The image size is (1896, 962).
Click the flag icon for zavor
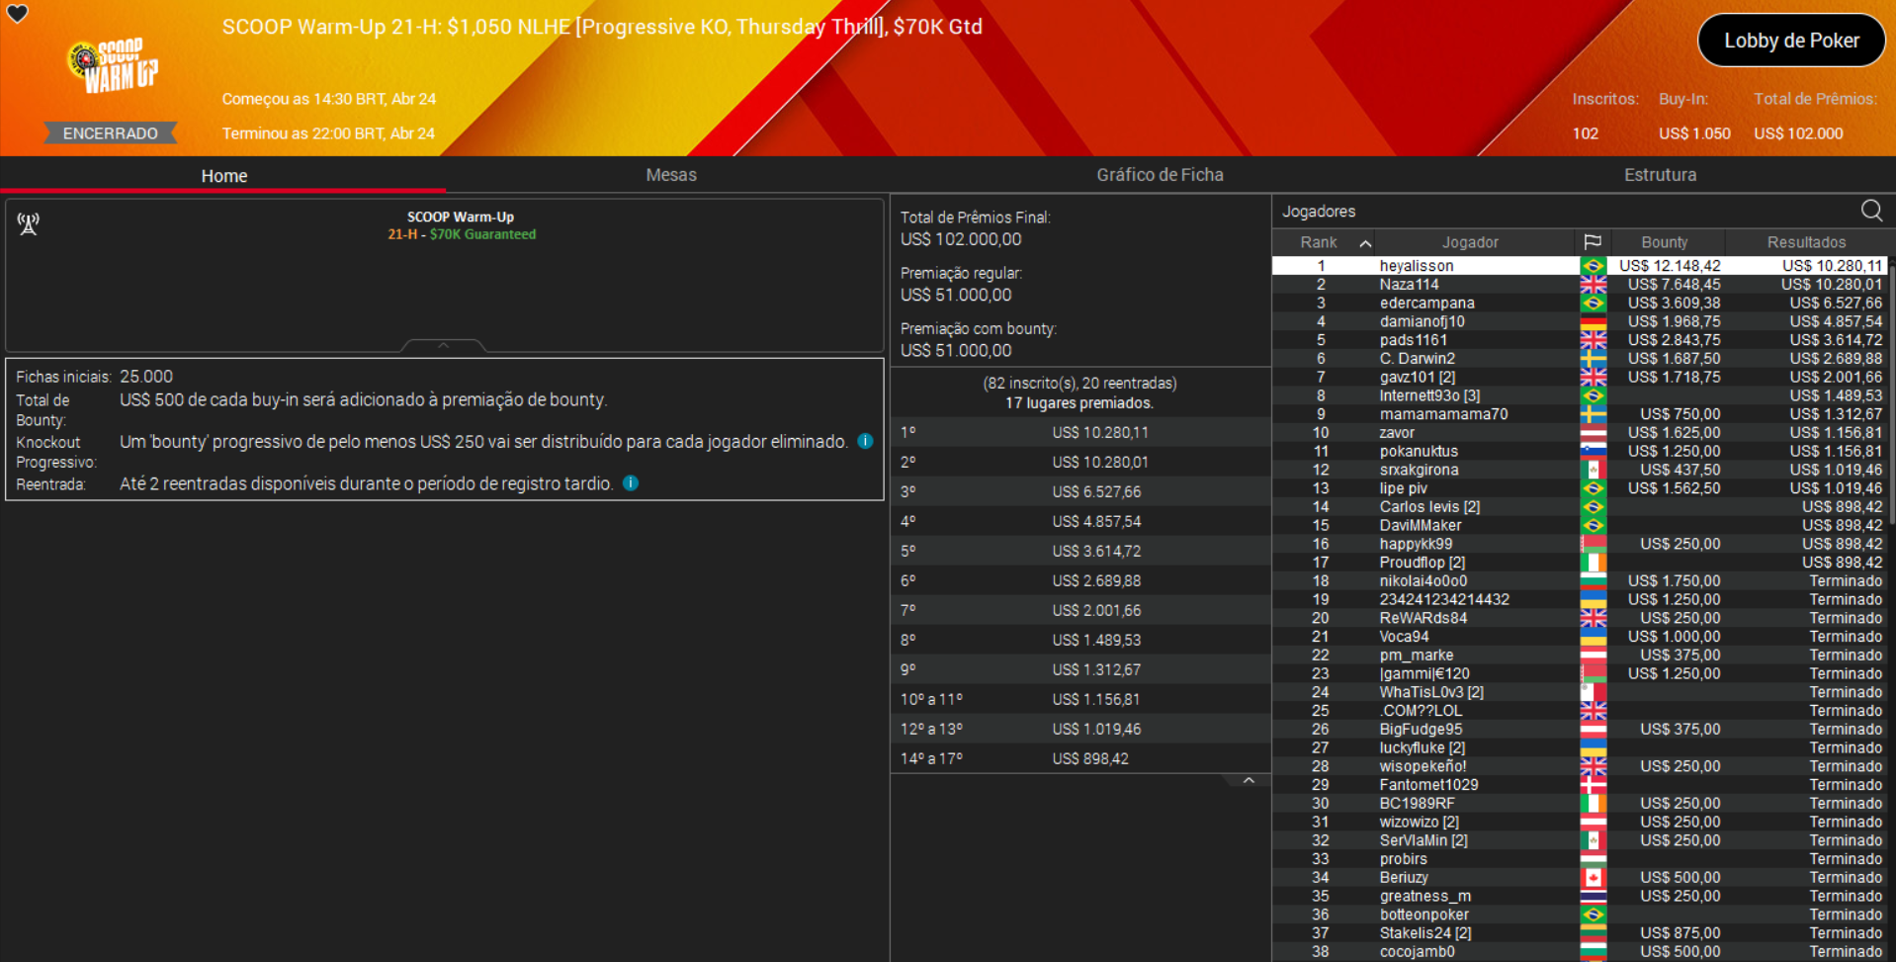coord(1593,433)
